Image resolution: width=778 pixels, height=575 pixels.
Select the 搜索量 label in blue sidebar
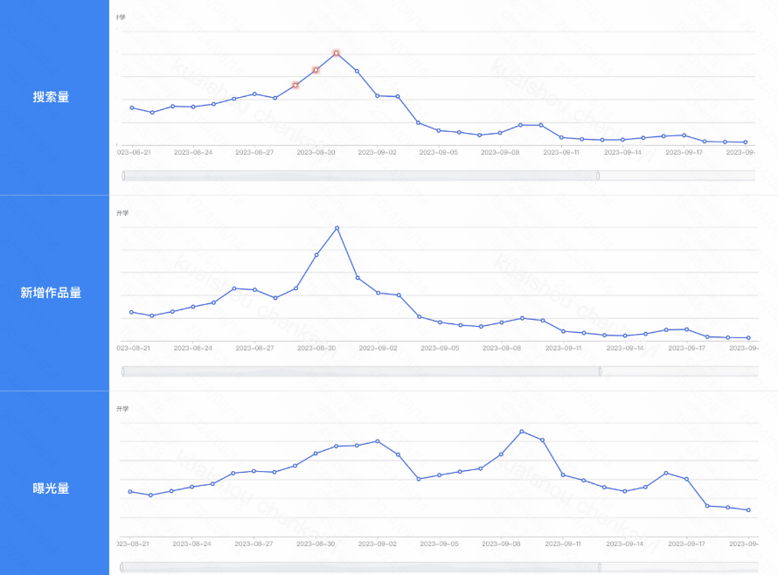(51, 97)
